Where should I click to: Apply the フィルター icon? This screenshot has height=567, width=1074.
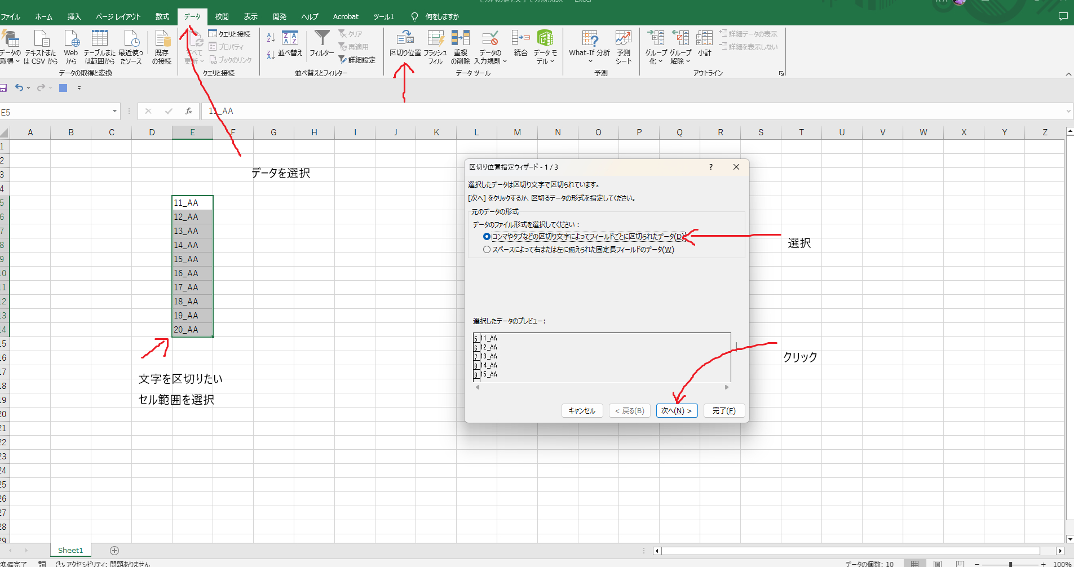(x=321, y=44)
